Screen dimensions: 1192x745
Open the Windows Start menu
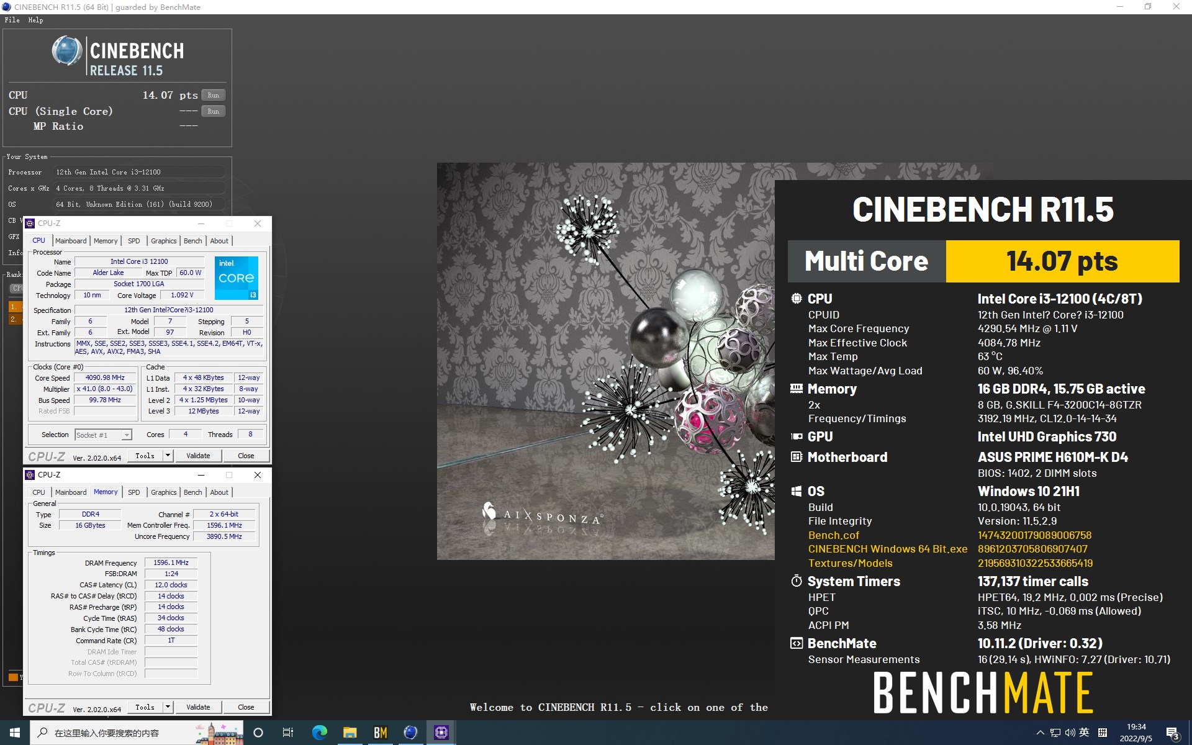[15, 733]
